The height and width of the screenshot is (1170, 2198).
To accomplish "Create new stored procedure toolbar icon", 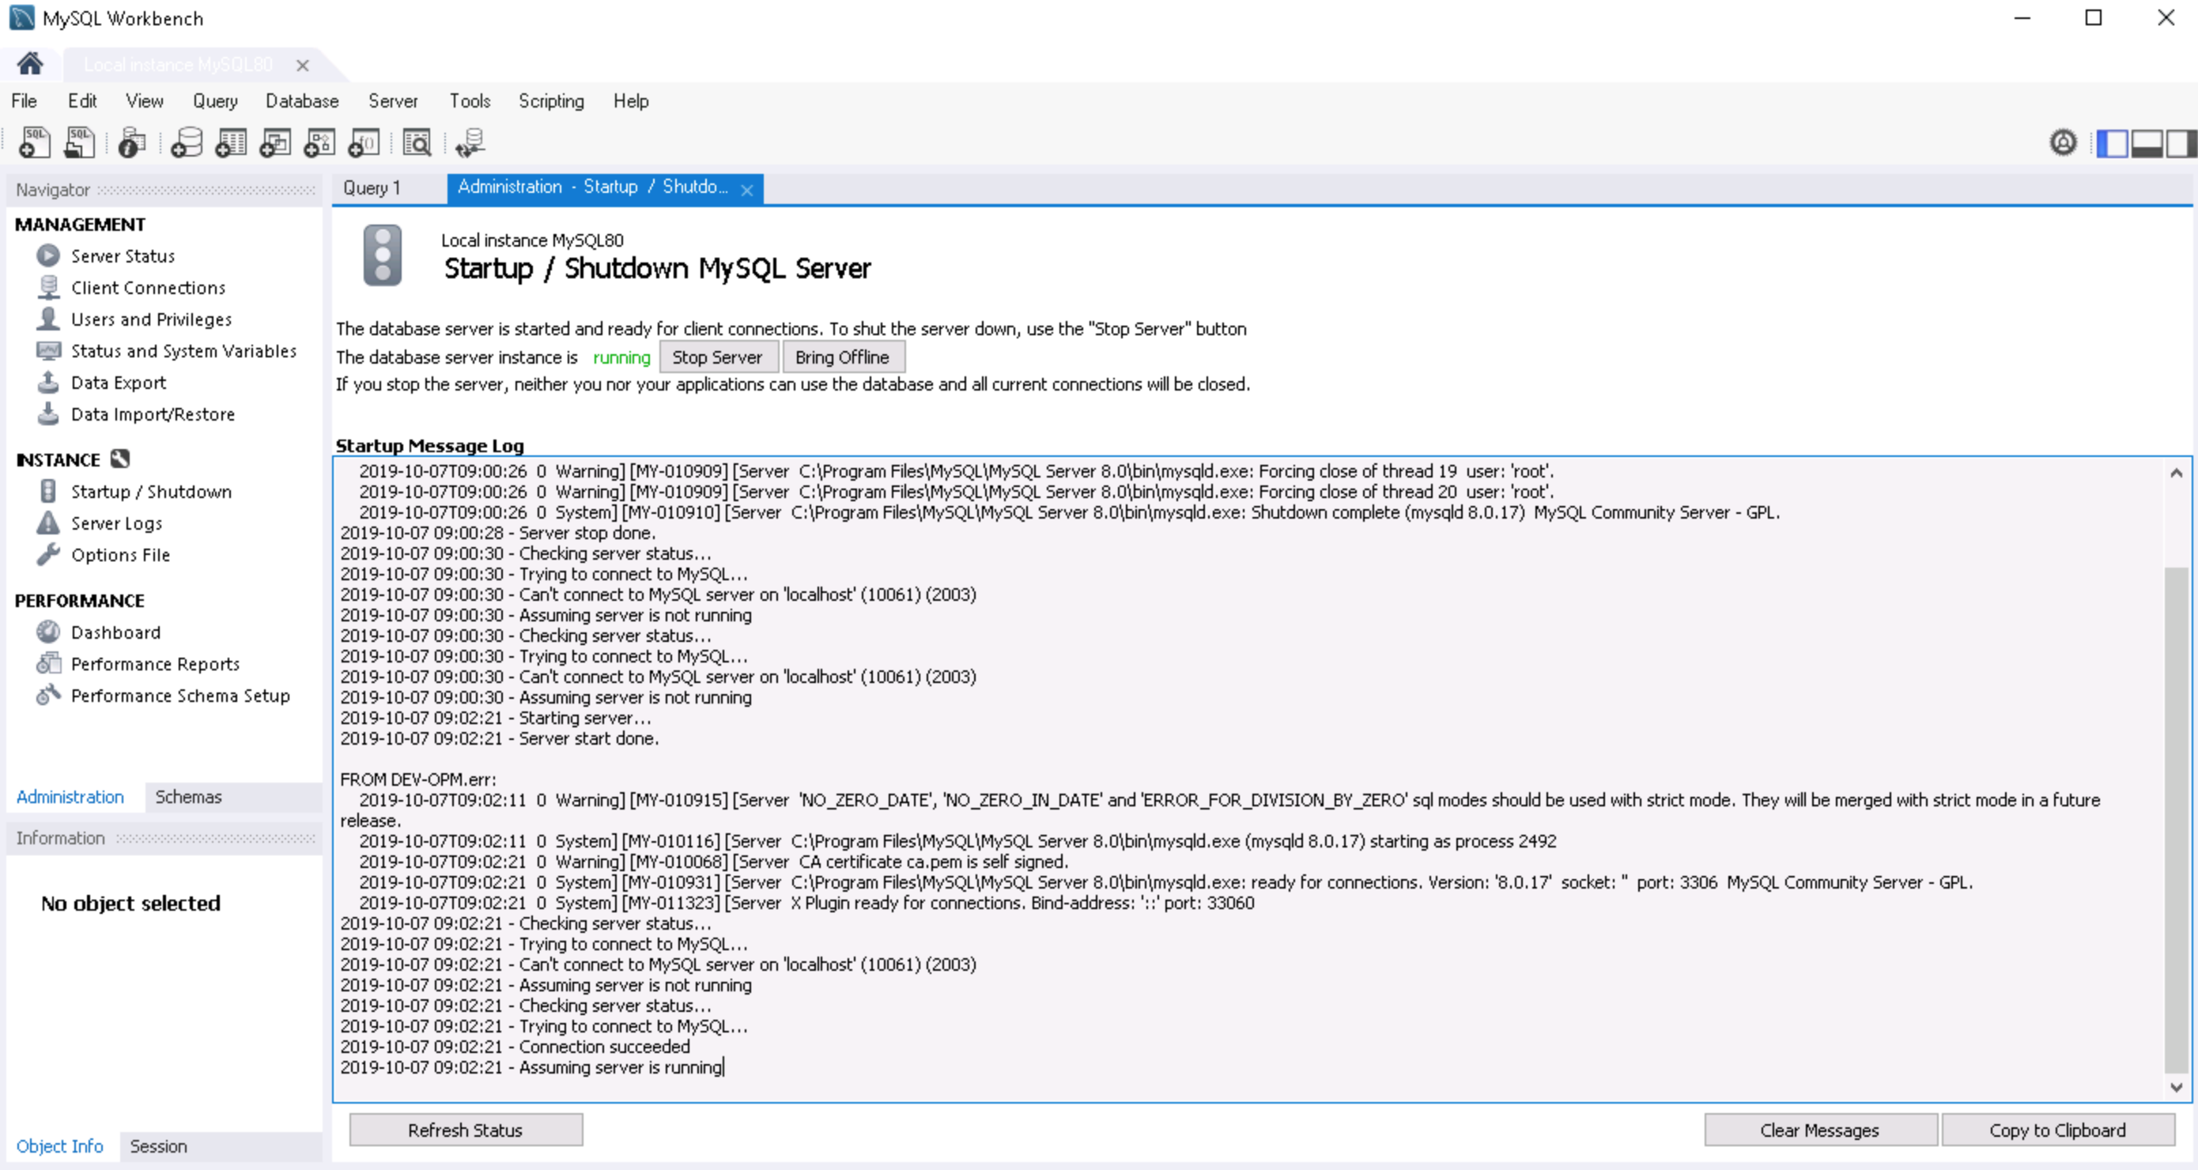I will [319, 142].
